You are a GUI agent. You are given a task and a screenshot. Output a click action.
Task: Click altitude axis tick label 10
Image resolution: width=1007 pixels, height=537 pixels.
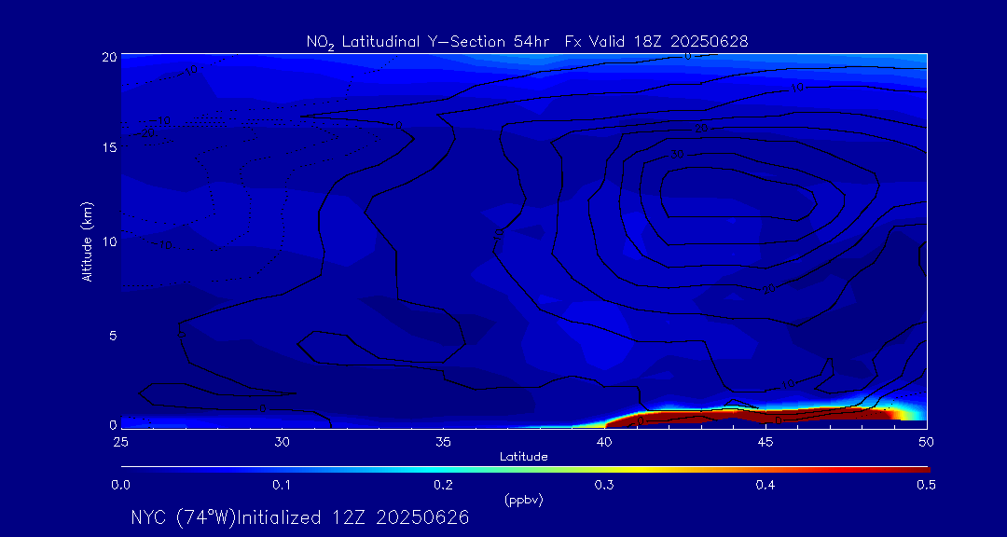pyautogui.click(x=109, y=241)
